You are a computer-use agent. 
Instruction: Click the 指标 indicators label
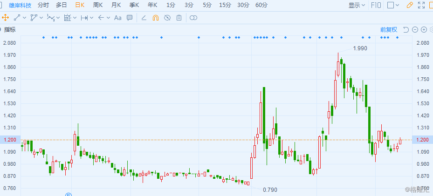pyautogui.click(x=10, y=29)
